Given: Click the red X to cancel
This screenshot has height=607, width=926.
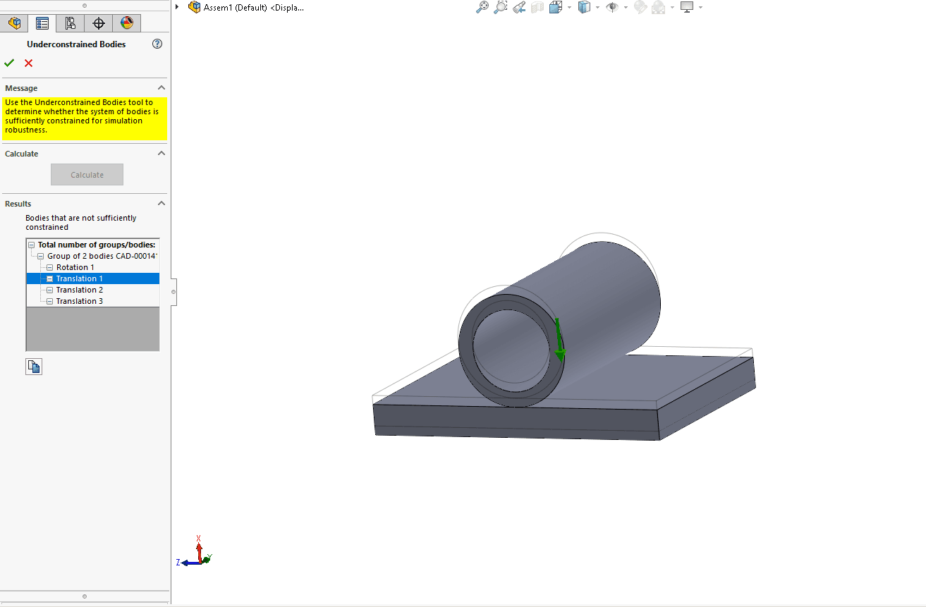Looking at the screenshot, I should point(29,63).
